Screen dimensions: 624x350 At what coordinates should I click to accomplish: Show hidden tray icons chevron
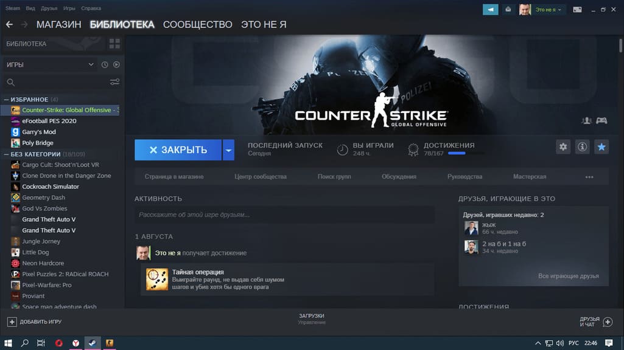click(538, 343)
